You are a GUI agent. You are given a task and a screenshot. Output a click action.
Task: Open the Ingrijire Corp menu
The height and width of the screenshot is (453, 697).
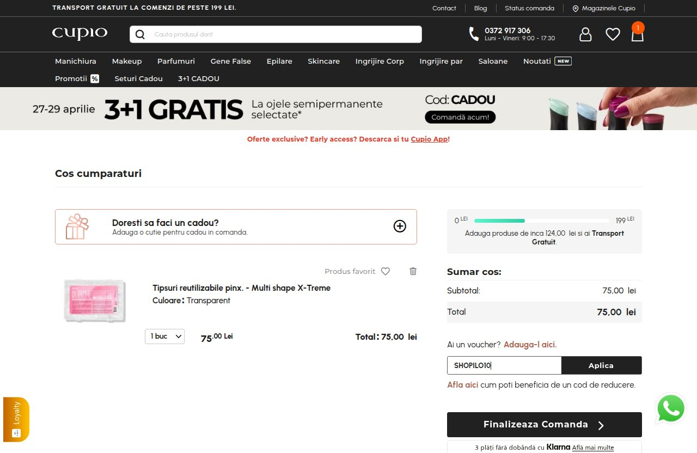(380, 61)
